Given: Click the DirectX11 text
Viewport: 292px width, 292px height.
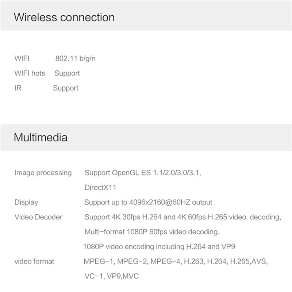Looking at the screenshot, I should pos(100,188).
